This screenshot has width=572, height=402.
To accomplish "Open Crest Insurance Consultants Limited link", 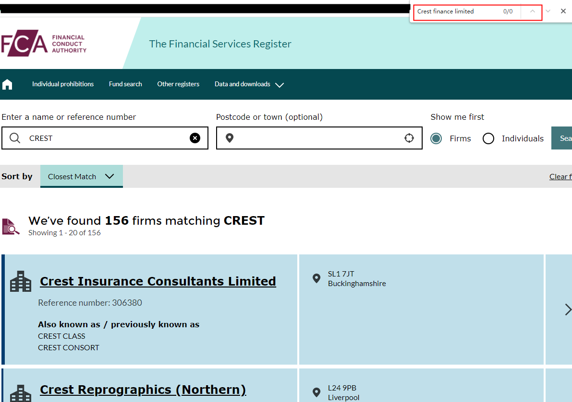I will point(158,281).
